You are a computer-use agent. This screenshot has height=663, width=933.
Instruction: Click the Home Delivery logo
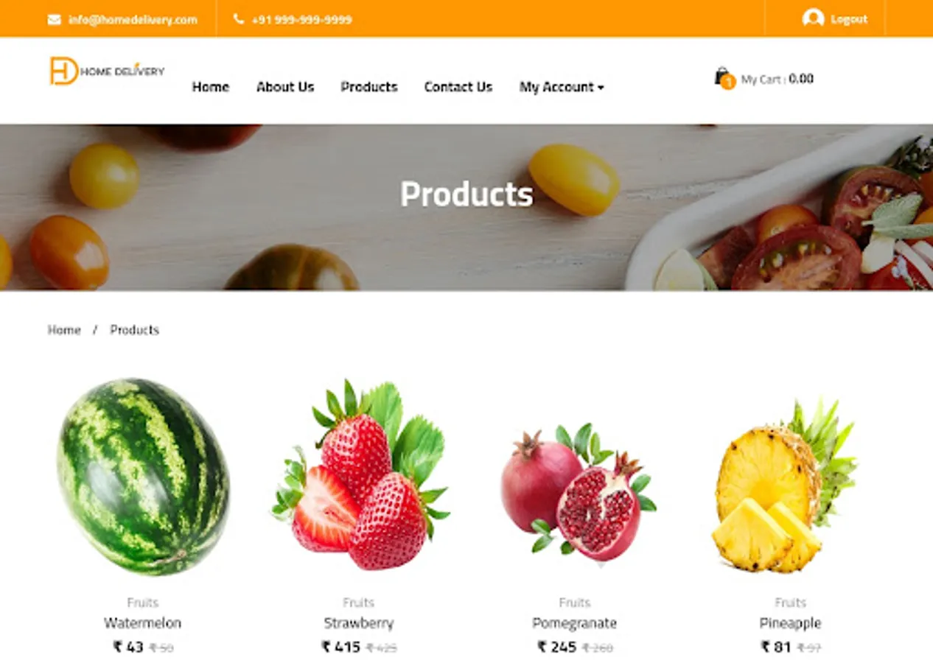pos(107,71)
